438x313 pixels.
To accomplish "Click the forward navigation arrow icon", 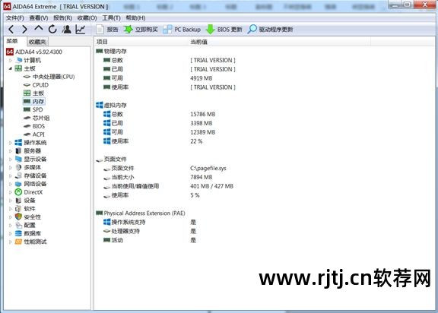I will (x=24, y=29).
